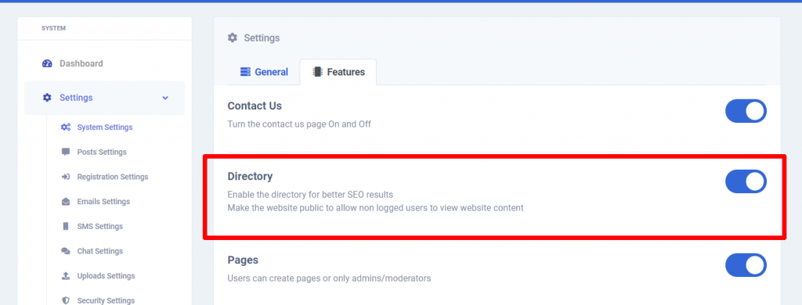The height and width of the screenshot is (305, 802).
Task: Turn off the Pages toggle
Action: click(x=746, y=265)
